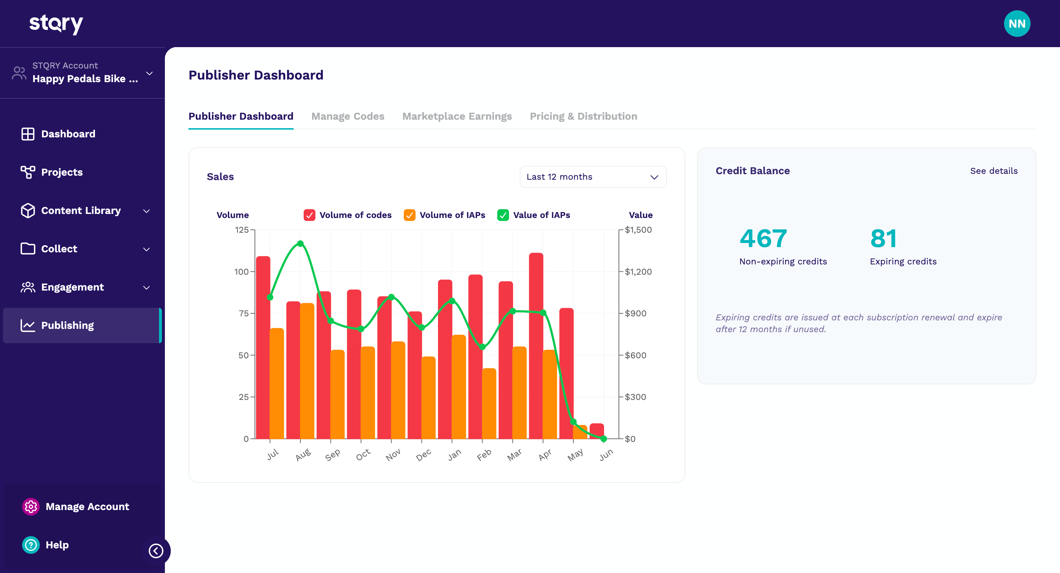Viewport: 1060px width, 573px height.
Task: Click the Aug green line data point
Action: [x=300, y=243]
